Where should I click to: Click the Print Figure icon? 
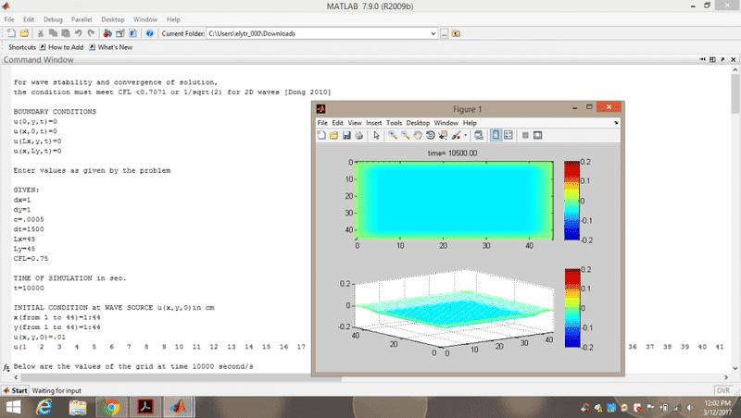click(x=358, y=135)
